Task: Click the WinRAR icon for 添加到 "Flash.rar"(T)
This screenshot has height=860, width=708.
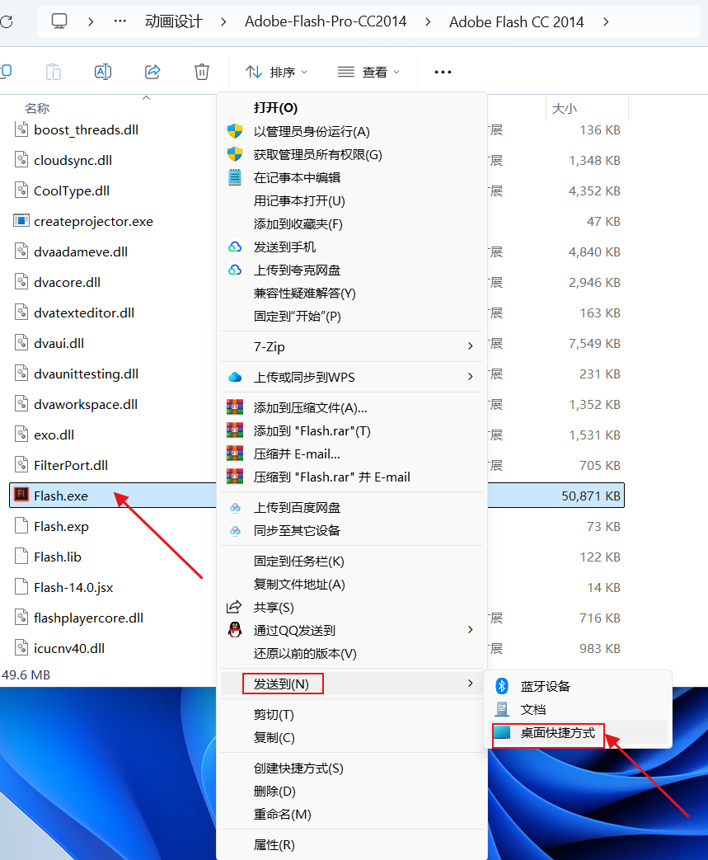Action: point(235,430)
